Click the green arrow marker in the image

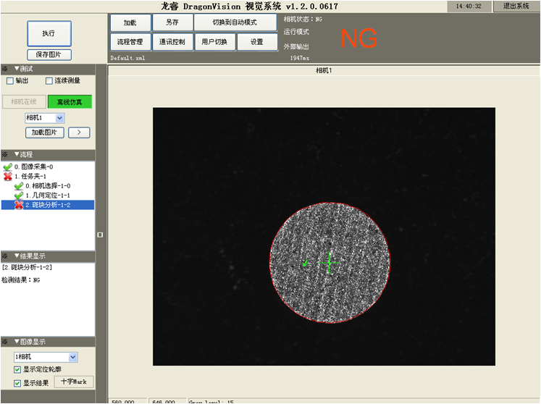coord(306,264)
